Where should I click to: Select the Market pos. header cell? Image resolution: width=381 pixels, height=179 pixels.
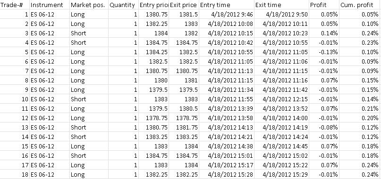point(89,5)
